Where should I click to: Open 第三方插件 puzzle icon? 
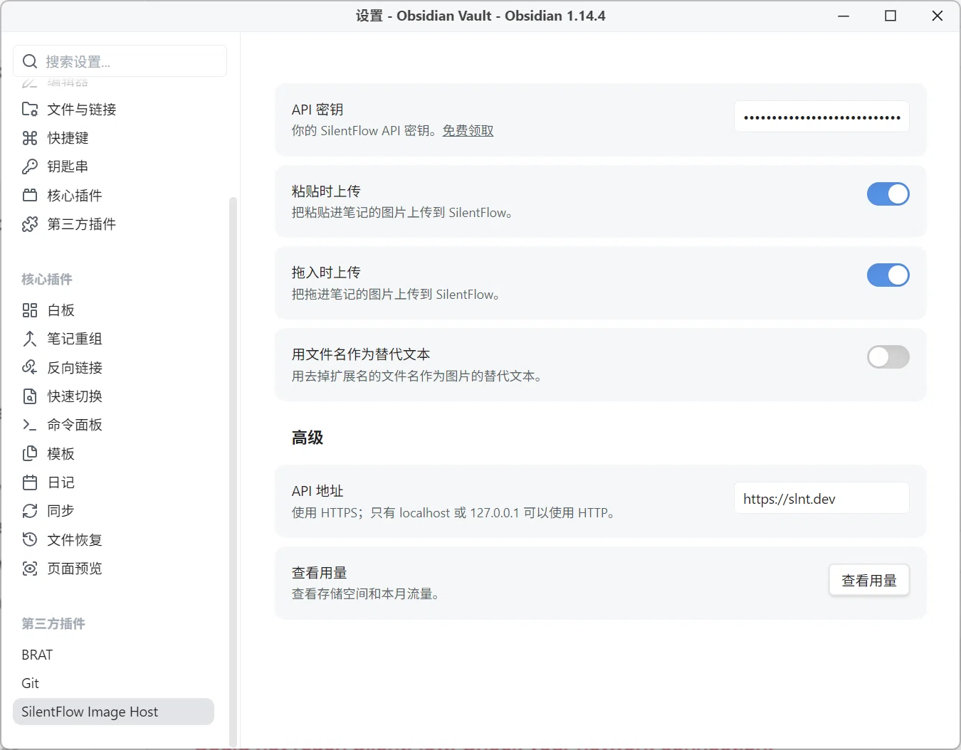(30, 224)
